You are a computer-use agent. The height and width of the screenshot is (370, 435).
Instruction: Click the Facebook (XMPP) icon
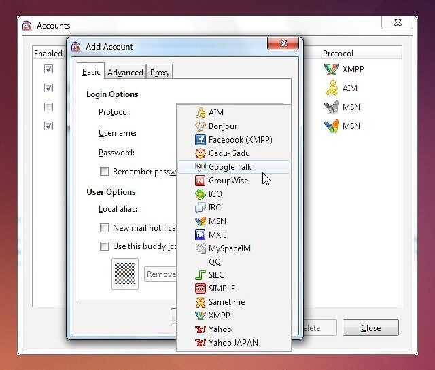200,140
